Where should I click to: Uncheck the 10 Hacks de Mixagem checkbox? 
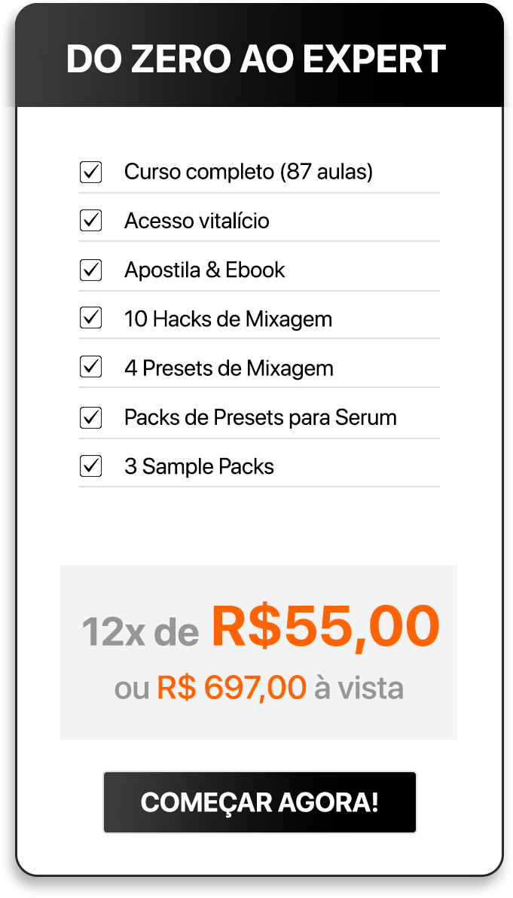coord(90,319)
